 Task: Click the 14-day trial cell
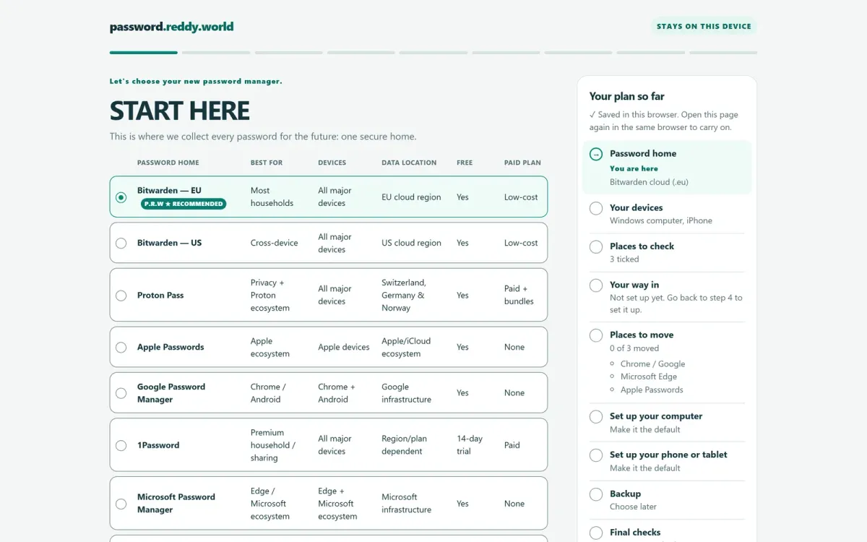[470, 445]
